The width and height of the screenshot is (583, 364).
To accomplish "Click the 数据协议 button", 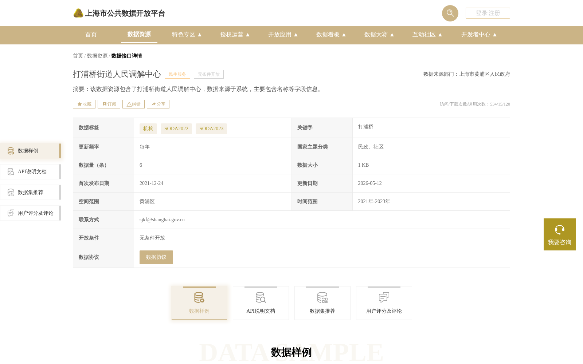I will click(156, 257).
